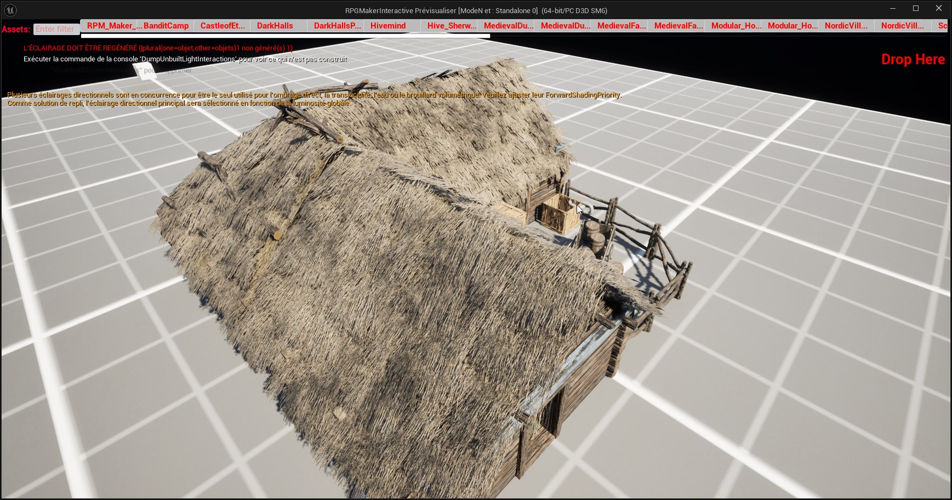The height and width of the screenshot is (500, 952).
Task: Select the DarkHallsP... asset tab
Action: click(x=335, y=26)
